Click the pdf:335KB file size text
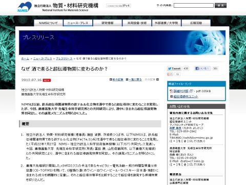Image resolution: width=246 pixels, height=185 pixels. click(203, 91)
